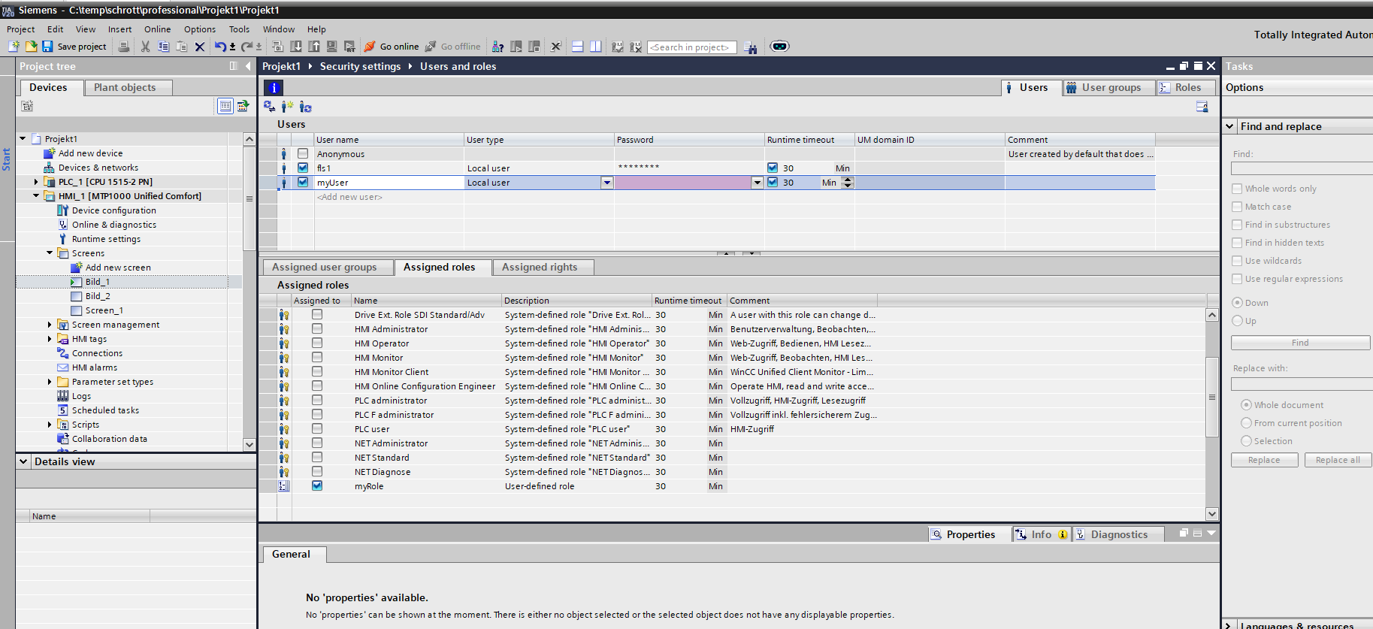Click the Undo arrow in toolbar
The image size is (1373, 629).
(x=219, y=47)
